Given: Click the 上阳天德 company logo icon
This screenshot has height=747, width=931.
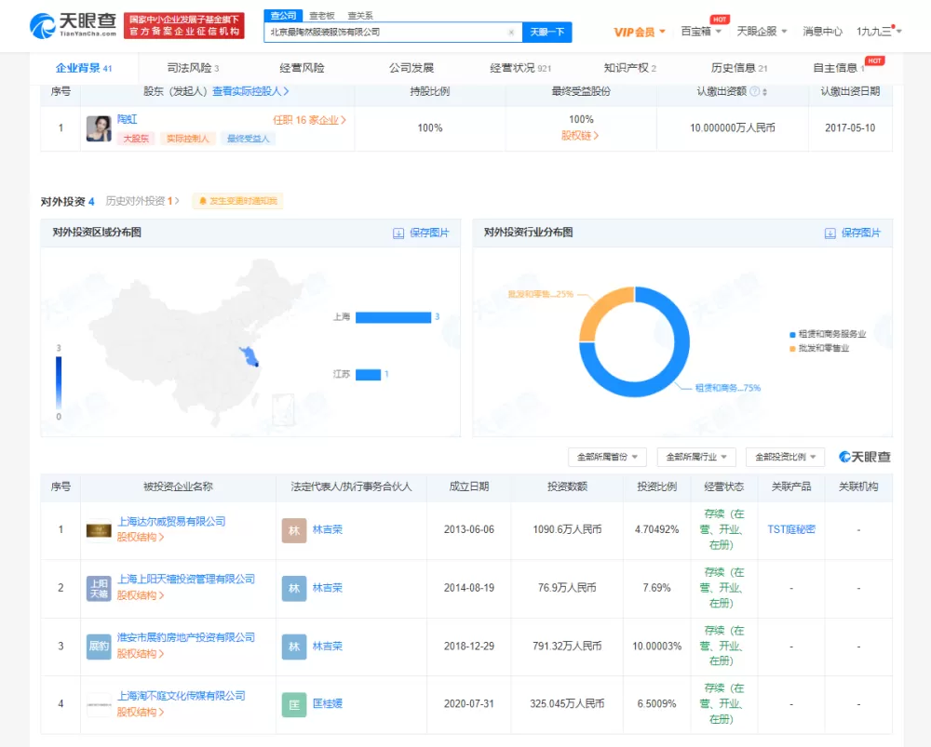Looking at the screenshot, I should 99,588.
